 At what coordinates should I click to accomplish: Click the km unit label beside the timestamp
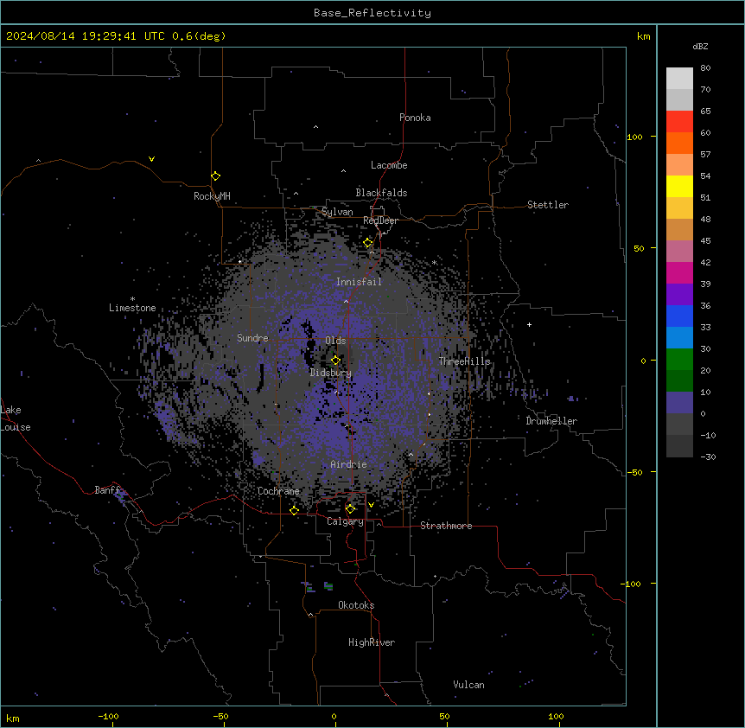tap(643, 36)
